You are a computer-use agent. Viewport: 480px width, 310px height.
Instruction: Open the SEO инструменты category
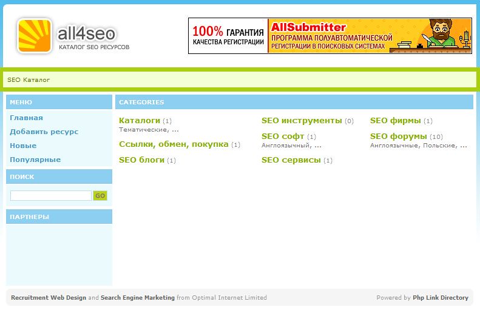tap(302, 121)
